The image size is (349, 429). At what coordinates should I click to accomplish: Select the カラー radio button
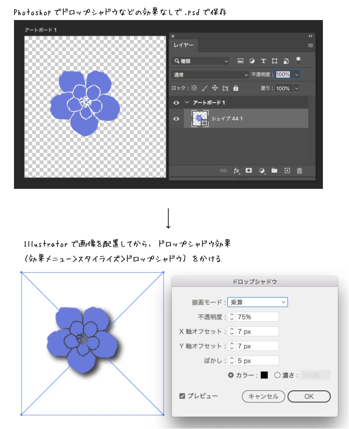(231, 375)
